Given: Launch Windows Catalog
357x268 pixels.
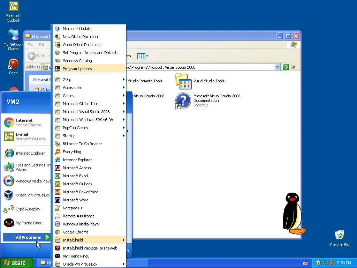Looking at the screenshot, I should [89, 61].
